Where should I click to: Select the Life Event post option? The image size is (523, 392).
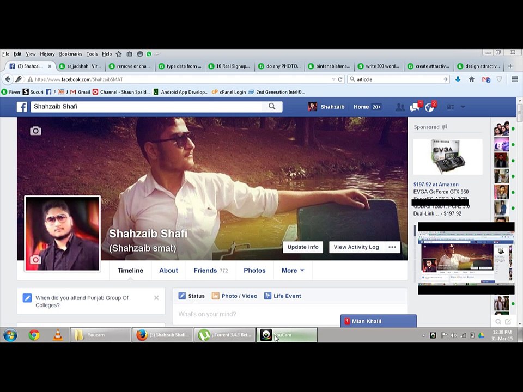click(282, 296)
